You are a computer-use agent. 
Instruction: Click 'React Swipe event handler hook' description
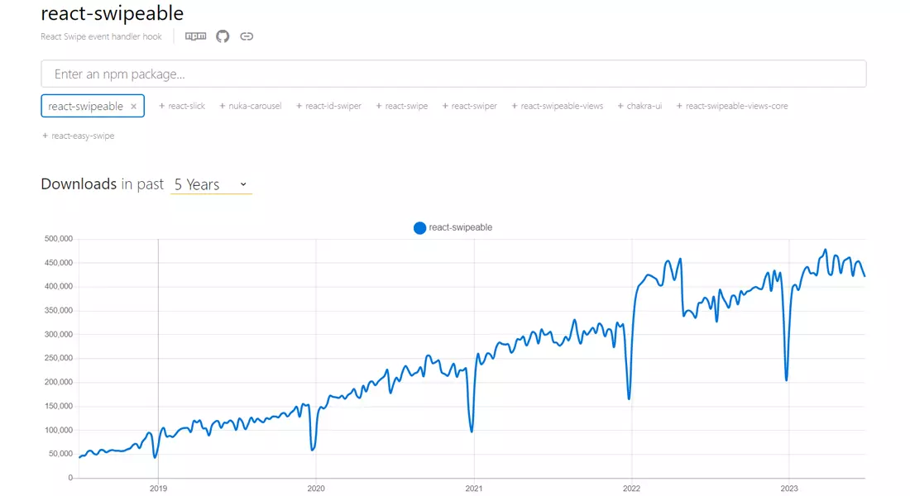(x=101, y=36)
